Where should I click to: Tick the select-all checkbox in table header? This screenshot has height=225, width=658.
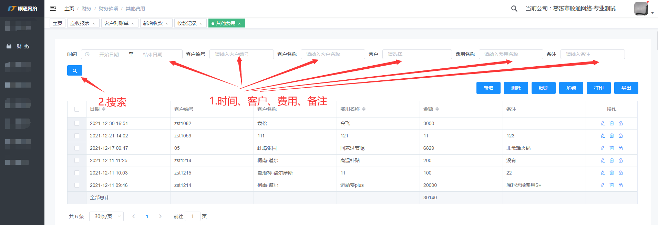pyautogui.click(x=77, y=109)
